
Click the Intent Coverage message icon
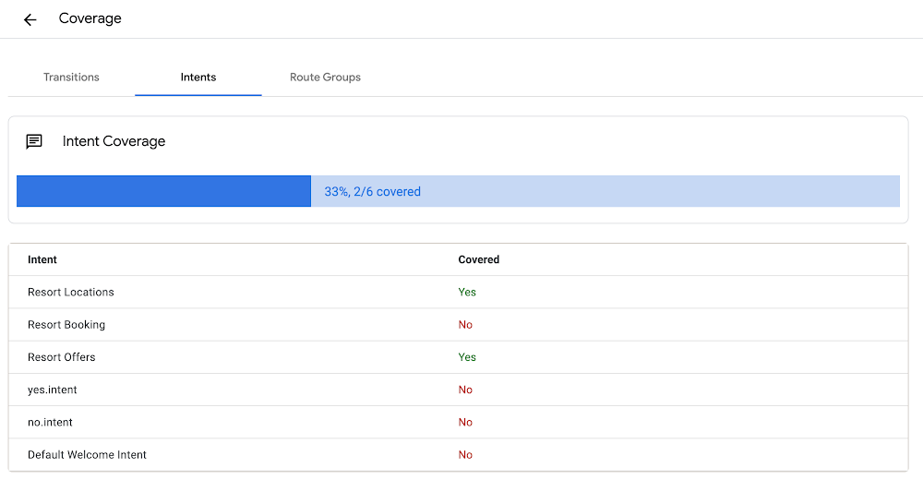34,141
